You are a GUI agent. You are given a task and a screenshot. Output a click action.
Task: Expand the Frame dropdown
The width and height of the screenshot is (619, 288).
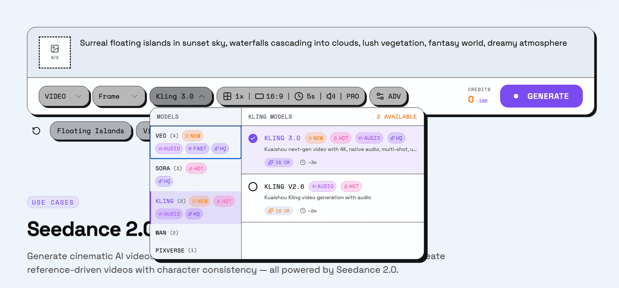point(119,96)
